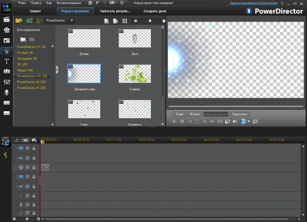Click the Magic Movie Wizard hat icon

click(x=5, y=142)
